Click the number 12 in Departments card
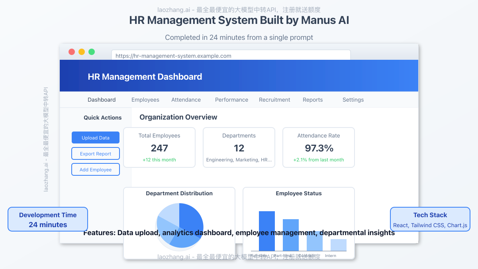The height and width of the screenshot is (269, 478). (x=239, y=148)
